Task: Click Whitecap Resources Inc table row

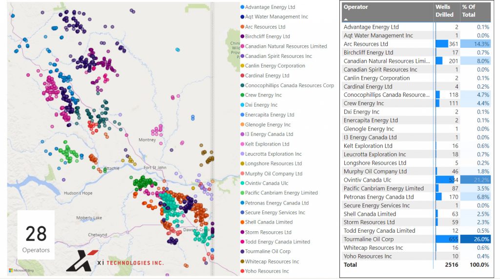Action: click(x=416, y=248)
